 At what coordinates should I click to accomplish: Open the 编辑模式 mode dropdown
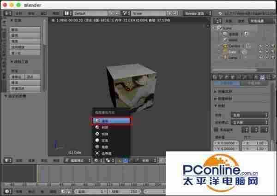pos(78,160)
